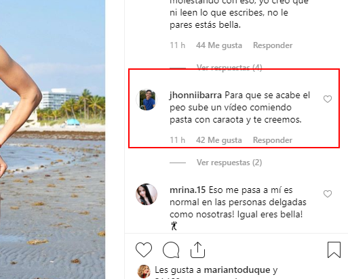The image size is (348, 279).
Task: Open the jhonniibarra username link
Action: click(195, 95)
